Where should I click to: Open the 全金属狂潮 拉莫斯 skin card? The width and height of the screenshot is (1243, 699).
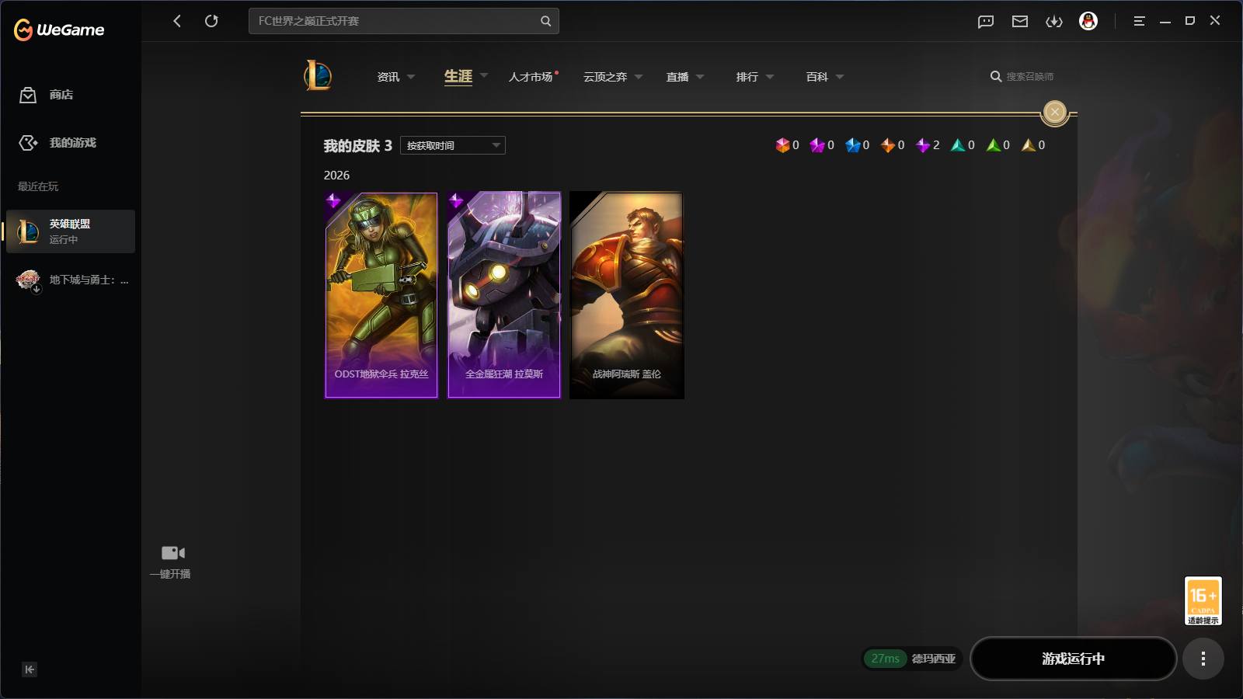point(504,295)
